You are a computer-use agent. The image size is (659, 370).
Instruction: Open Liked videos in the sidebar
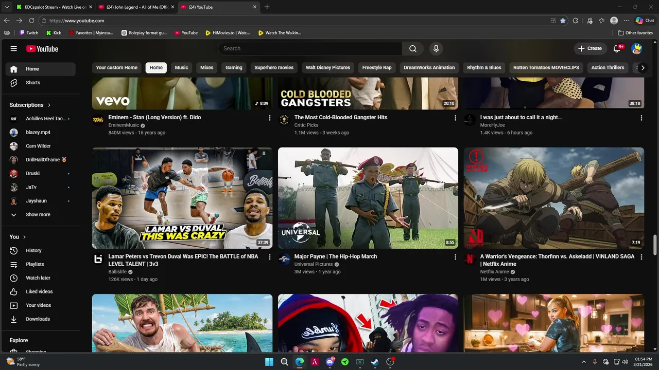(x=40, y=291)
